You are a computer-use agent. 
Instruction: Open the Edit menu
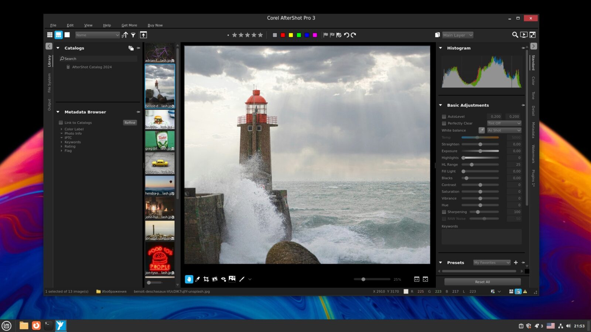tap(70, 25)
